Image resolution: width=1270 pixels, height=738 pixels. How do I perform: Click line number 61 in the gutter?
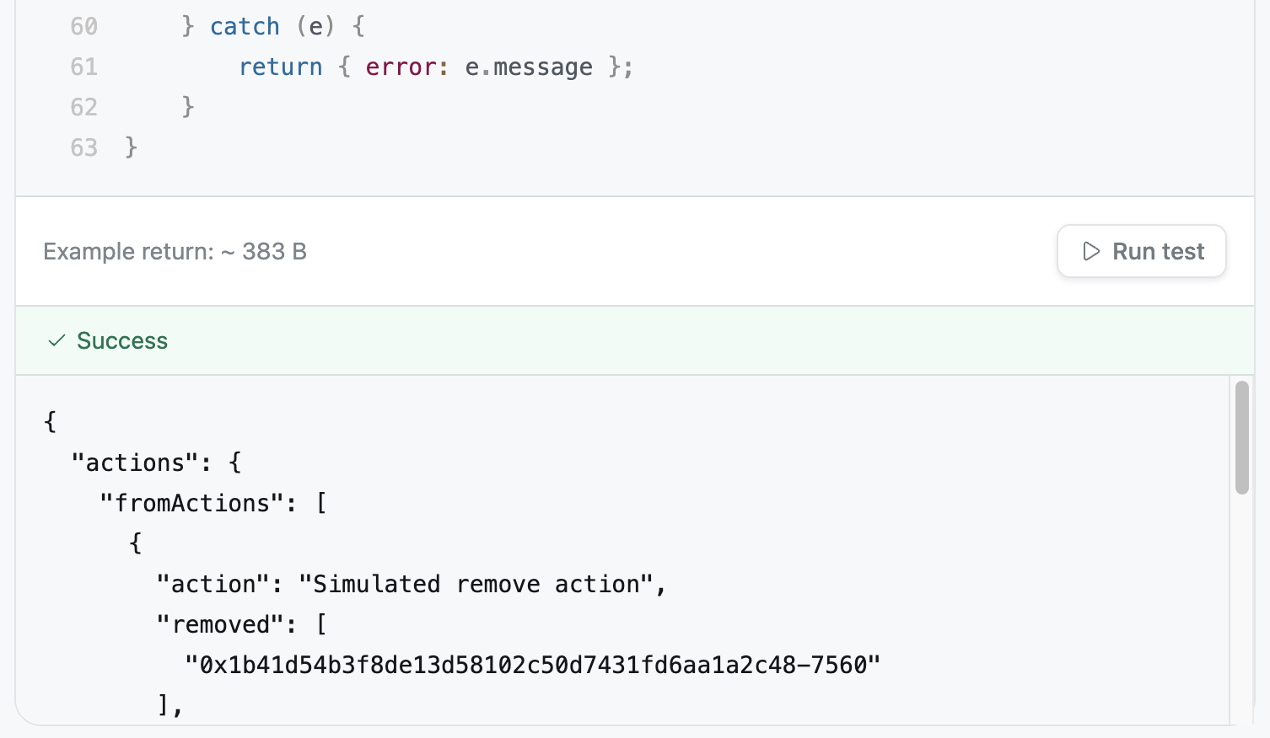pos(84,67)
